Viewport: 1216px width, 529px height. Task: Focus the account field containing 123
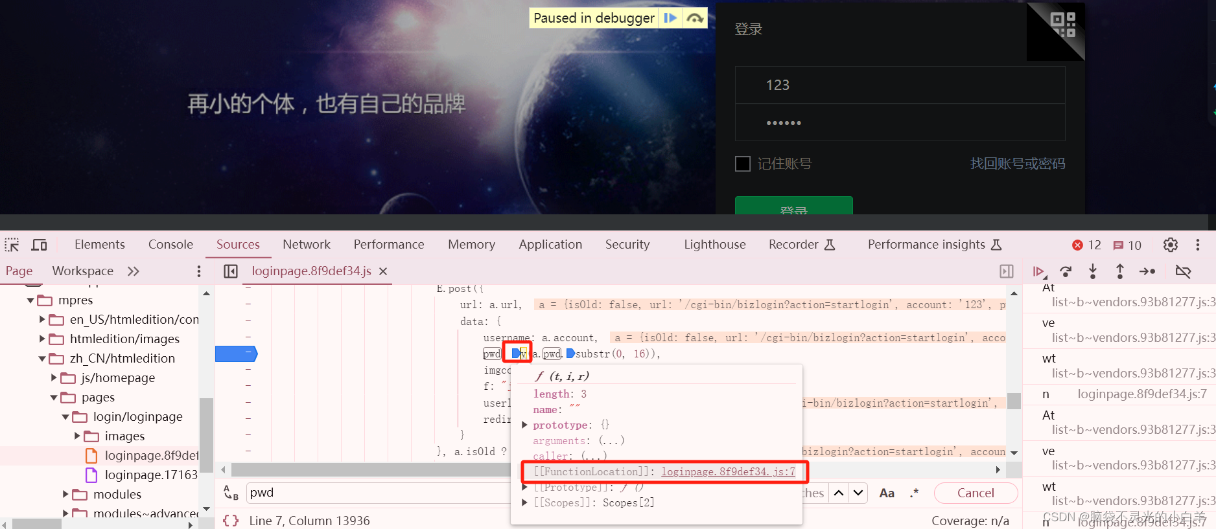coord(900,85)
